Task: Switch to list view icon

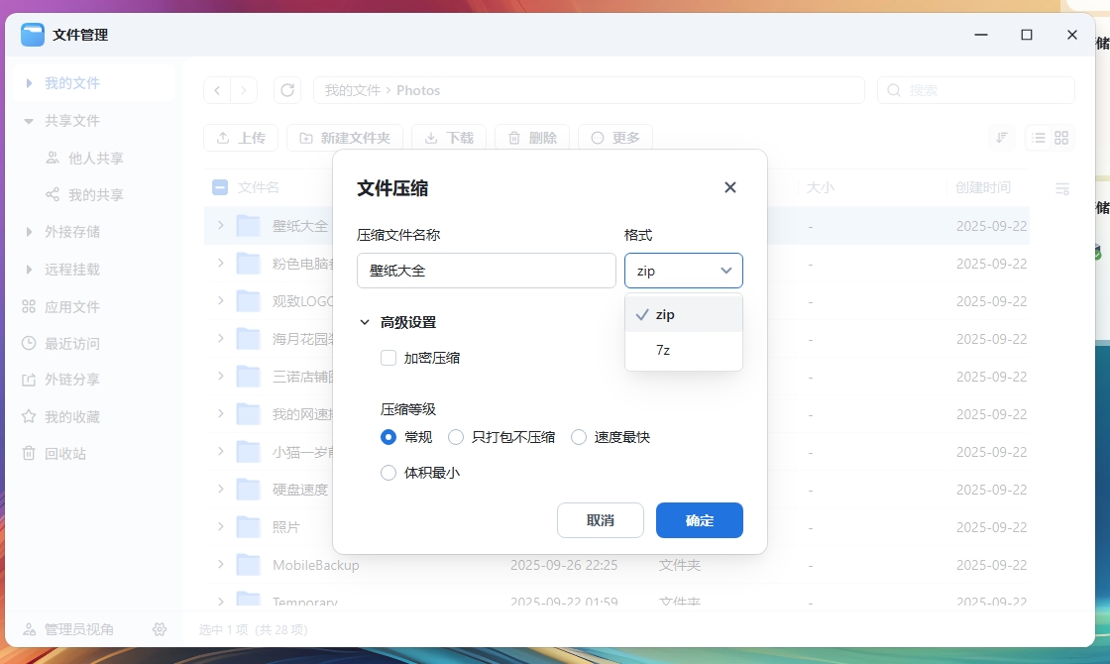Action: (1038, 138)
